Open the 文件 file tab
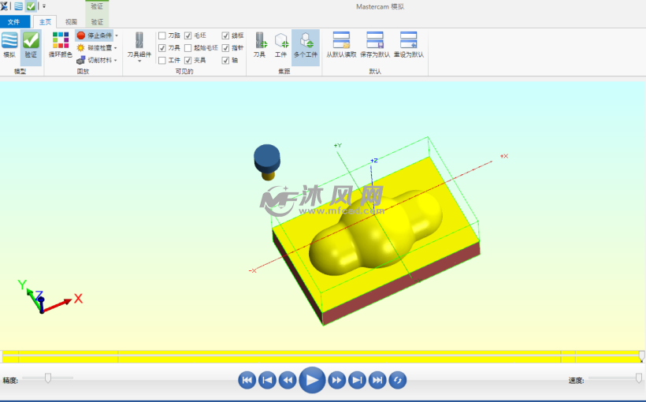Screen dimensions: 646x402 point(14,22)
